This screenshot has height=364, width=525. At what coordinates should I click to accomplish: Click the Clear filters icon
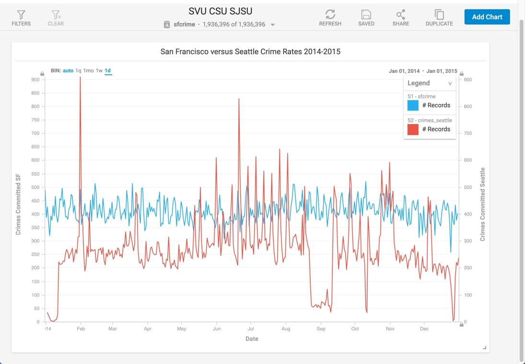[56, 15]
